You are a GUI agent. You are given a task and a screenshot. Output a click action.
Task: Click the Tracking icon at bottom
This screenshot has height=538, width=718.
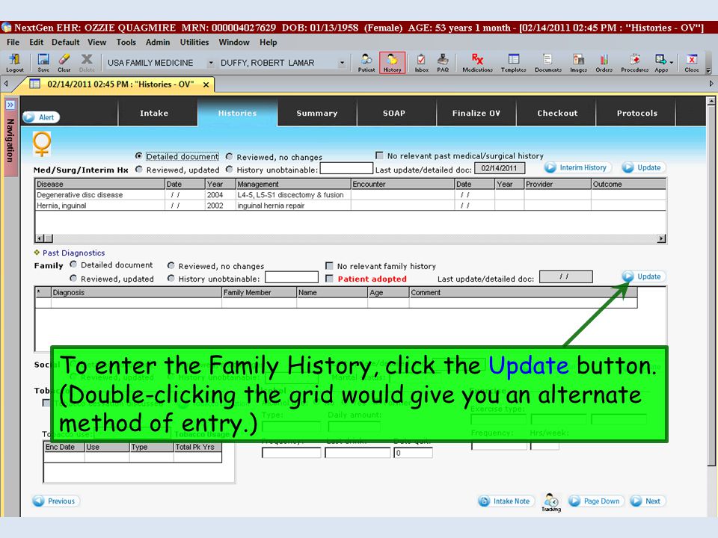pos(551,502)
